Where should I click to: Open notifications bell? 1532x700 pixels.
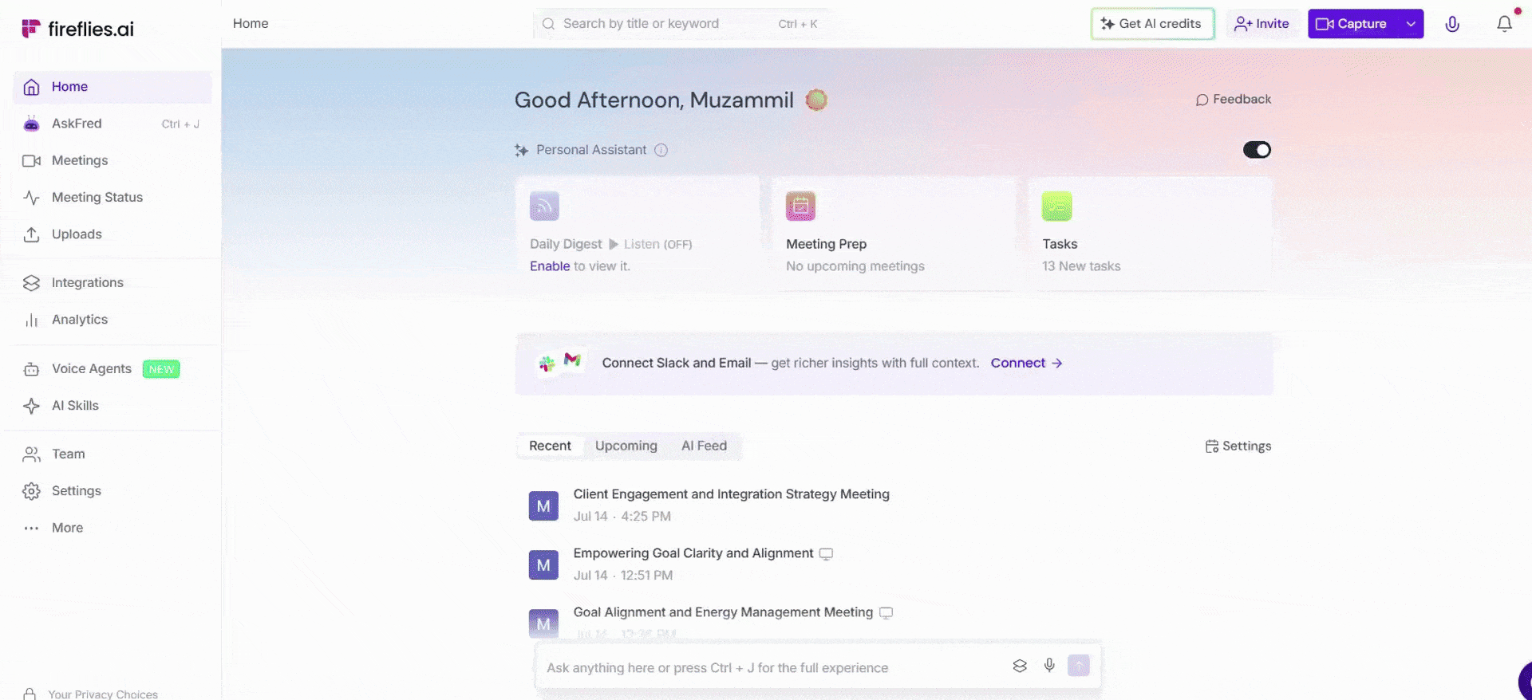pyautogui.click(x=1504, y=24)
